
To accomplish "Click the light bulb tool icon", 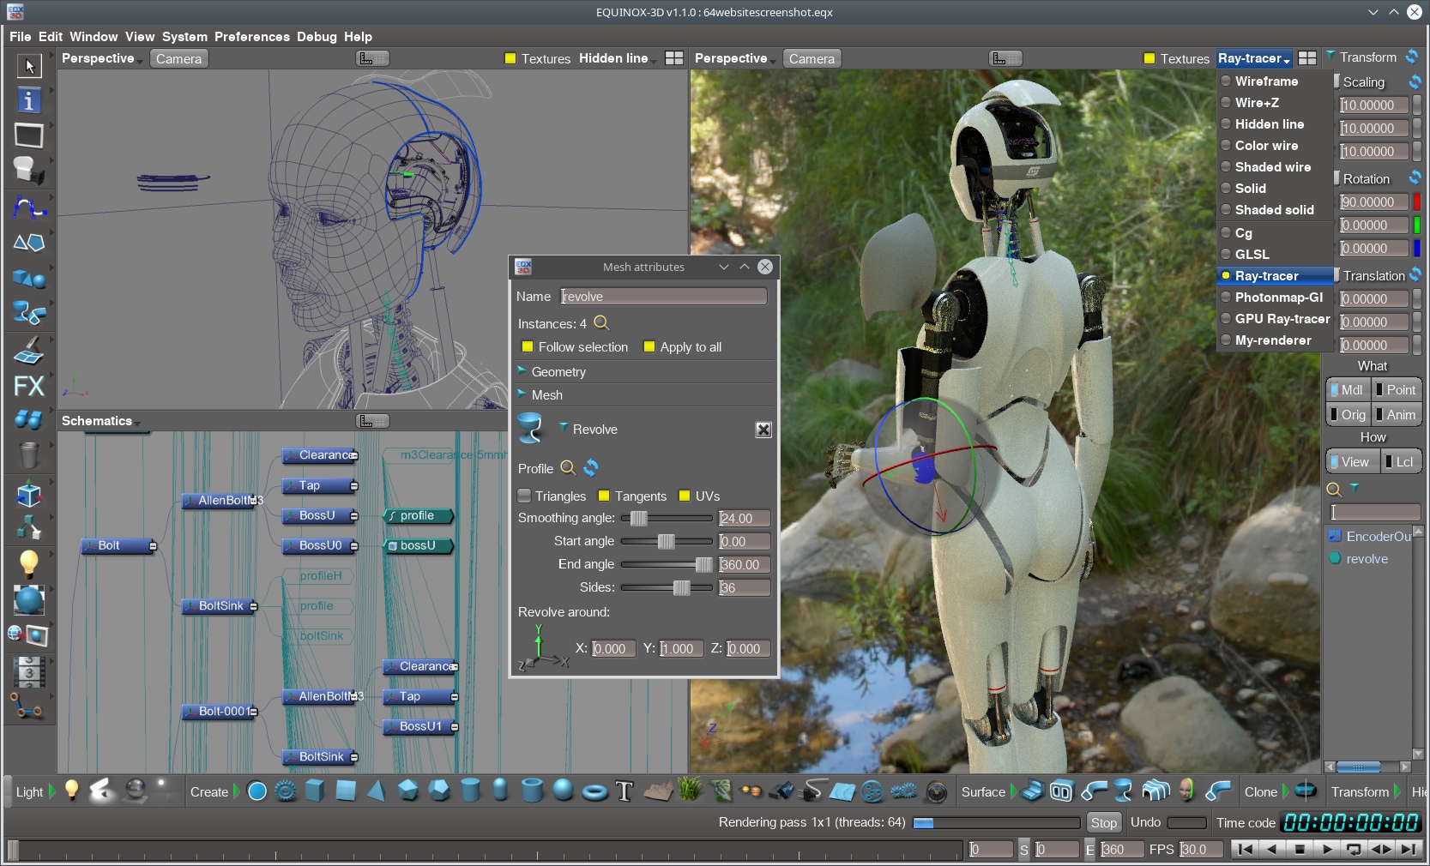I will click(x=29, y=563).
